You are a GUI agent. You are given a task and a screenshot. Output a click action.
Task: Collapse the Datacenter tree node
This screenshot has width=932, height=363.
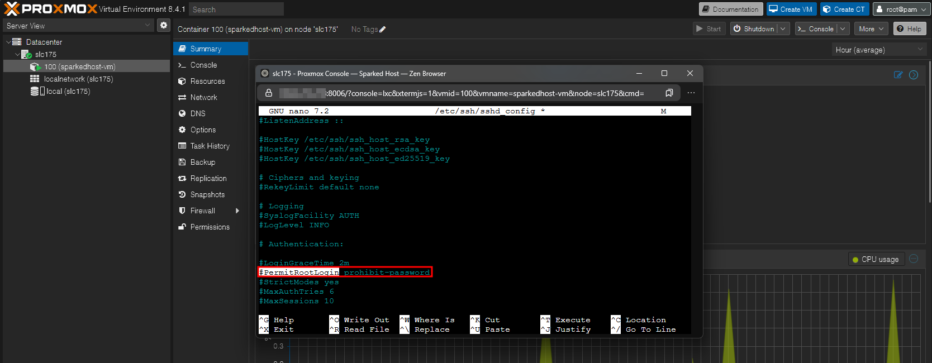8,42
